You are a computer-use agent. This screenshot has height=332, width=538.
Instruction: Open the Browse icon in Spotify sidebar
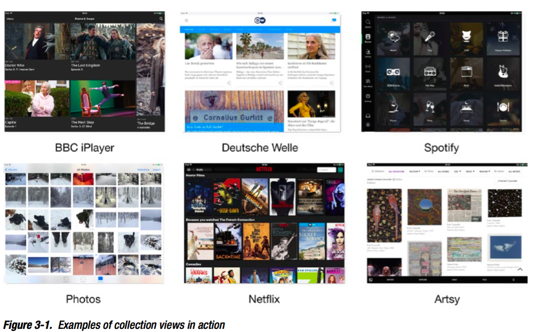point(368,37)
